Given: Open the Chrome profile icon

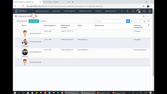Looking at the screenshot, I should (148, 6).
